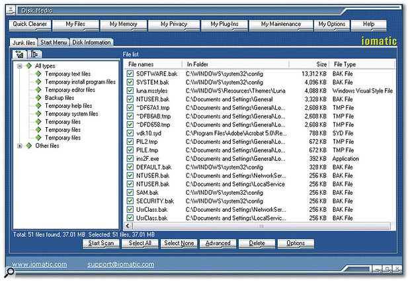Click the diamond icon beside Temporary help files
The width and height of the screenshot is (410, 282).
[38, 106]
